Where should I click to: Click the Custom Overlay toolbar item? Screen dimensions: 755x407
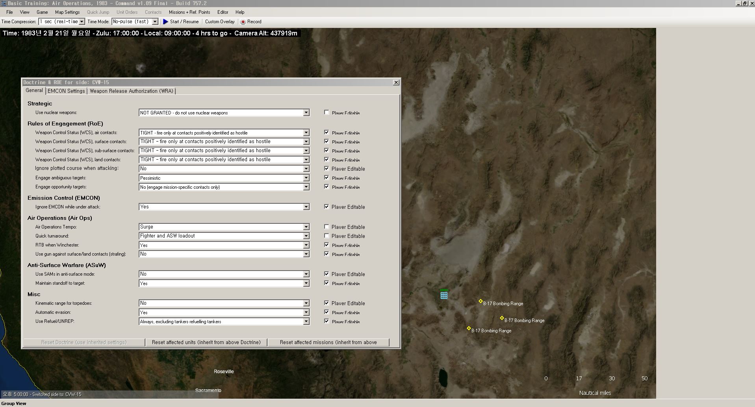click(220, 22)
